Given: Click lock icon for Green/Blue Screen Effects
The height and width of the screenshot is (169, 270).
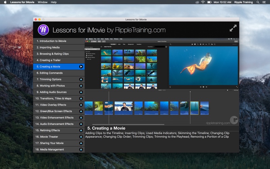Looking at the screenshot, I should coord(81,111).
